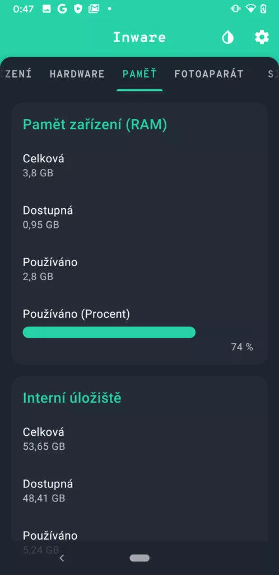Screen dimensions: 279x575
Task: Select the PAMĚŤ tab
Action: click(139, 74)
